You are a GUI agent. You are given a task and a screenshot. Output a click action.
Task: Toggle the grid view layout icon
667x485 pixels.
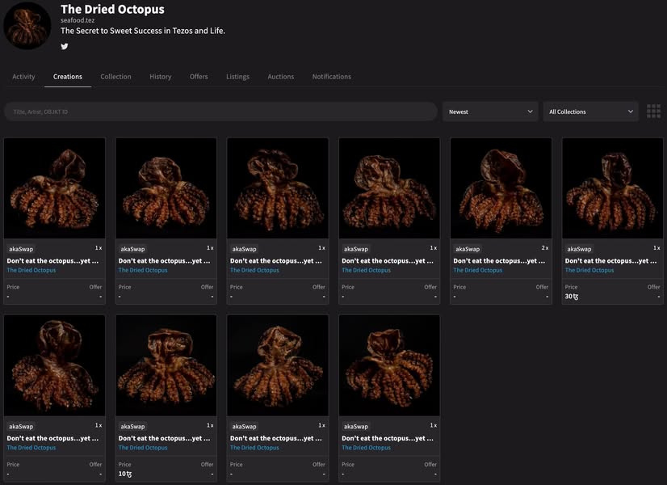tap(653, 112)
